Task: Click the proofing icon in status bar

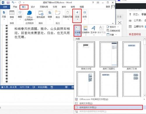Action: click(x=34, y=87)
